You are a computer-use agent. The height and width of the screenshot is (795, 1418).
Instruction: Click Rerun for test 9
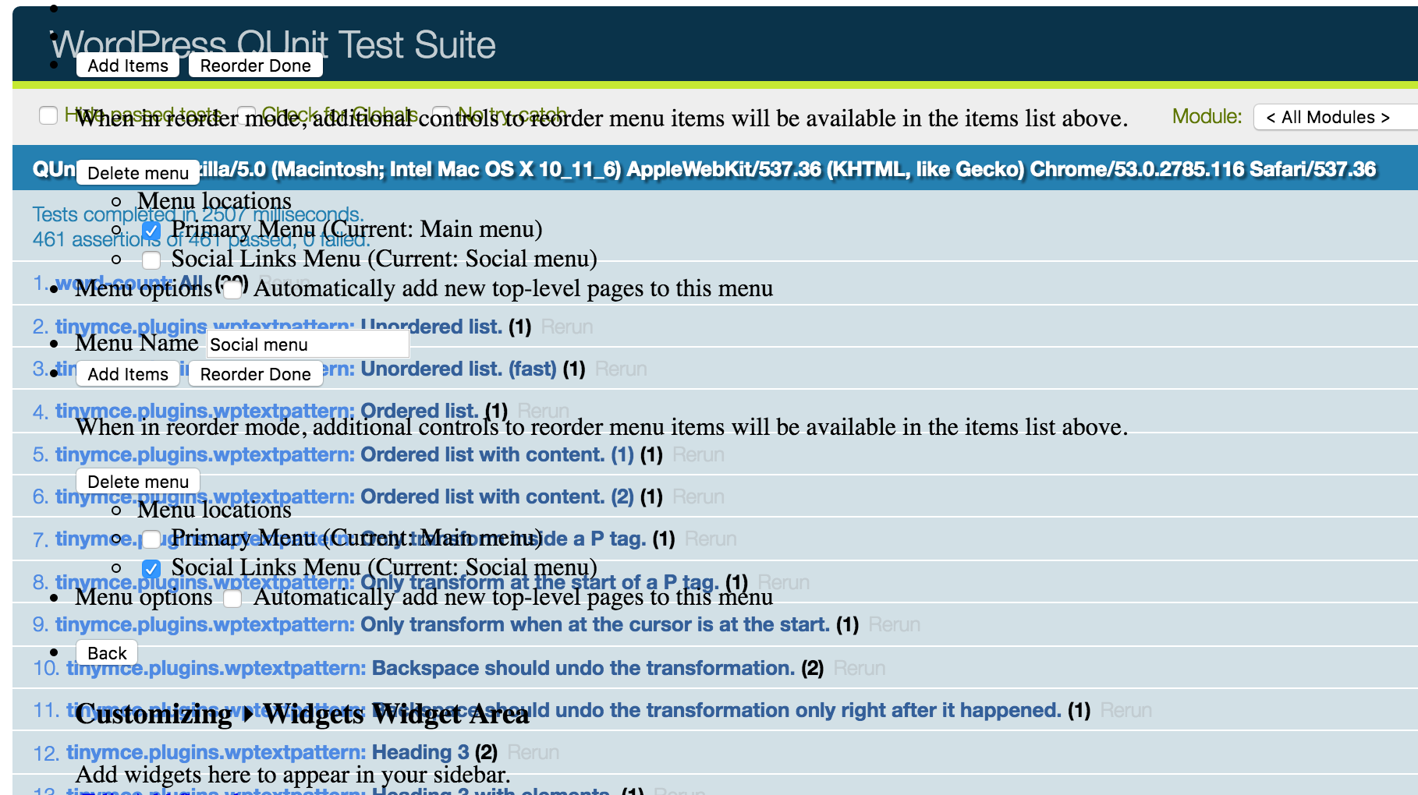tap(895, 624)
